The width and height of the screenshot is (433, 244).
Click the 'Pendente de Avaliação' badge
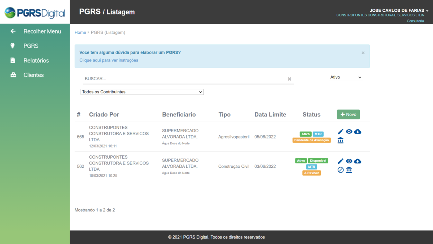[312, 140]
